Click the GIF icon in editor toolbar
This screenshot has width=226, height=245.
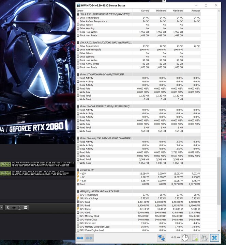(x=26, y=208)
